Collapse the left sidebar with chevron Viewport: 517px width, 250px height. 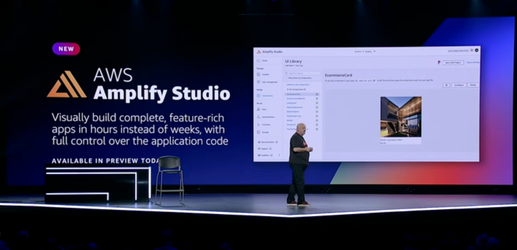[x=279, y=154]
